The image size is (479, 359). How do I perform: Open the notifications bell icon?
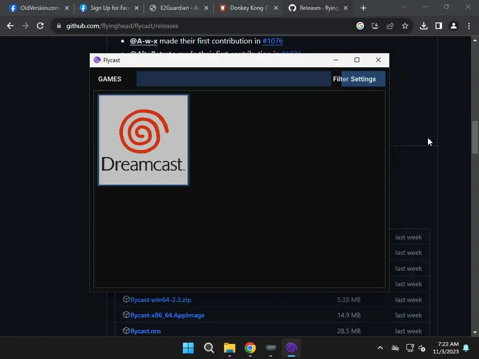466,348
